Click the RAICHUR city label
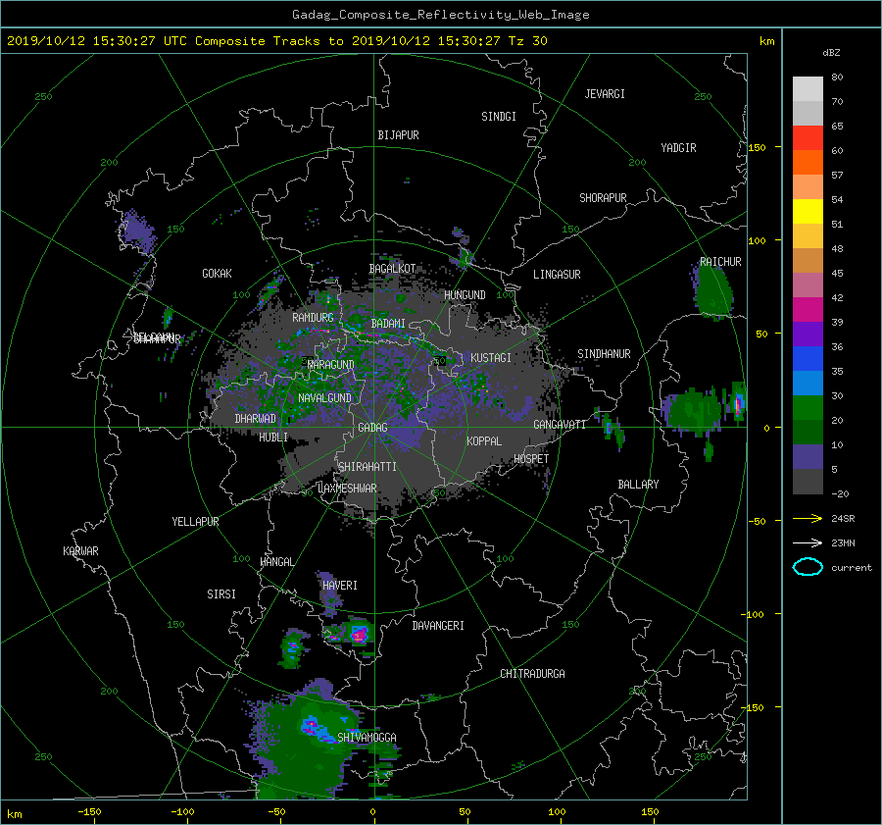Screen dimensions: 882x825 (x=720, y=262)
